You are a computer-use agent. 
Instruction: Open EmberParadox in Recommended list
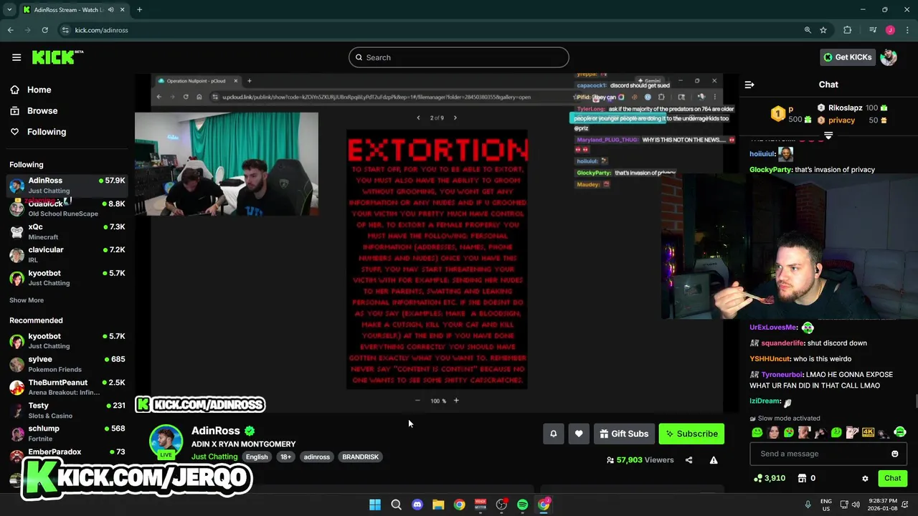coord(66,453)
